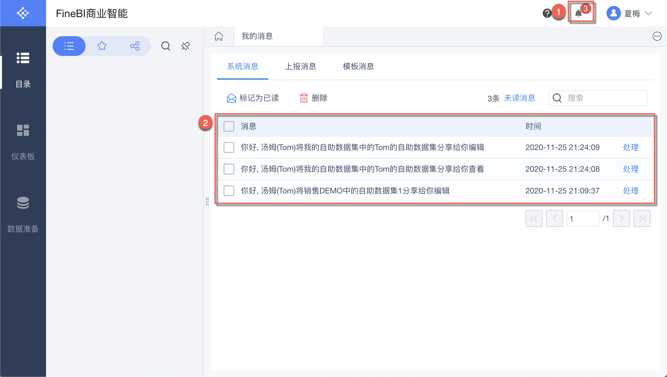This screenshot has height=377, width=667.
Task: Check the 销售DEMO message checkbox
Action: (x=229, y=191)
